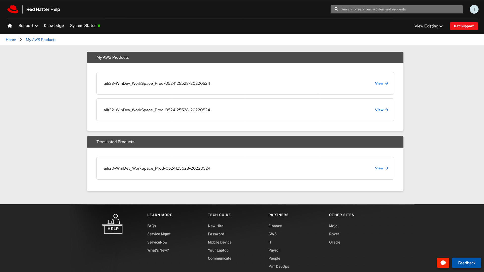Select the aih32-WinDev_WorkSpace product name
Viewport: 484px width, 272px height.
coord(157,110)
